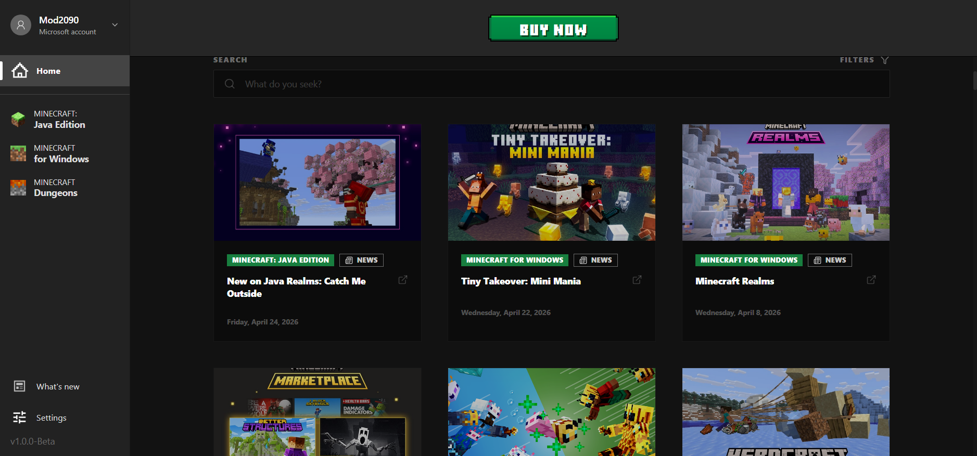Image resolution: width=977 pixels, height=456 pixels.
Task: Open the Catch Me Outside article thumbnail
Action: 318,183
